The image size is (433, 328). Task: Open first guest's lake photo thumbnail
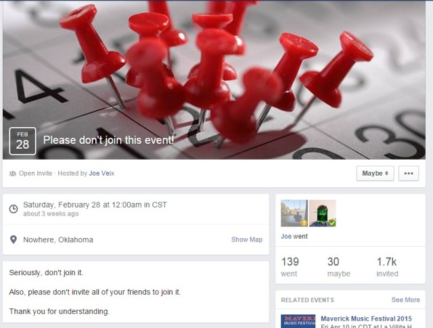coord(294,213)
